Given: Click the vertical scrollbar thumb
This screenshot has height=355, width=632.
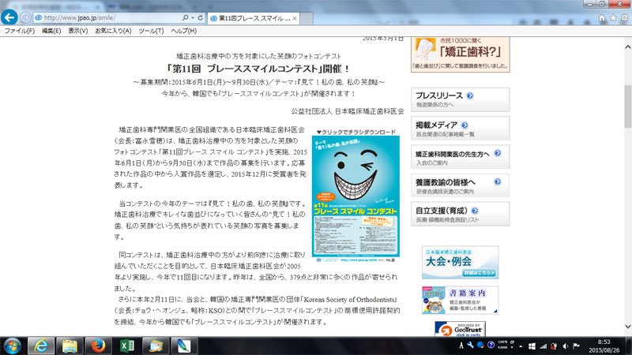Looking at the screenshot, I should [627, 106].
